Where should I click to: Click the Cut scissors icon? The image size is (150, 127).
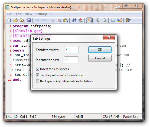coord(53,20)
